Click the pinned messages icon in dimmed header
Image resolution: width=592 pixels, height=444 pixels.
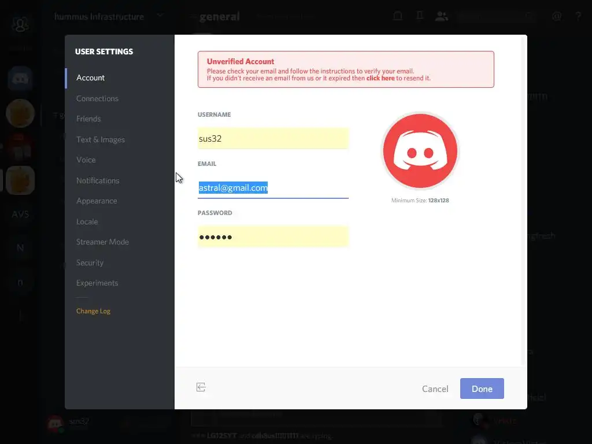(x=420, y=16)
